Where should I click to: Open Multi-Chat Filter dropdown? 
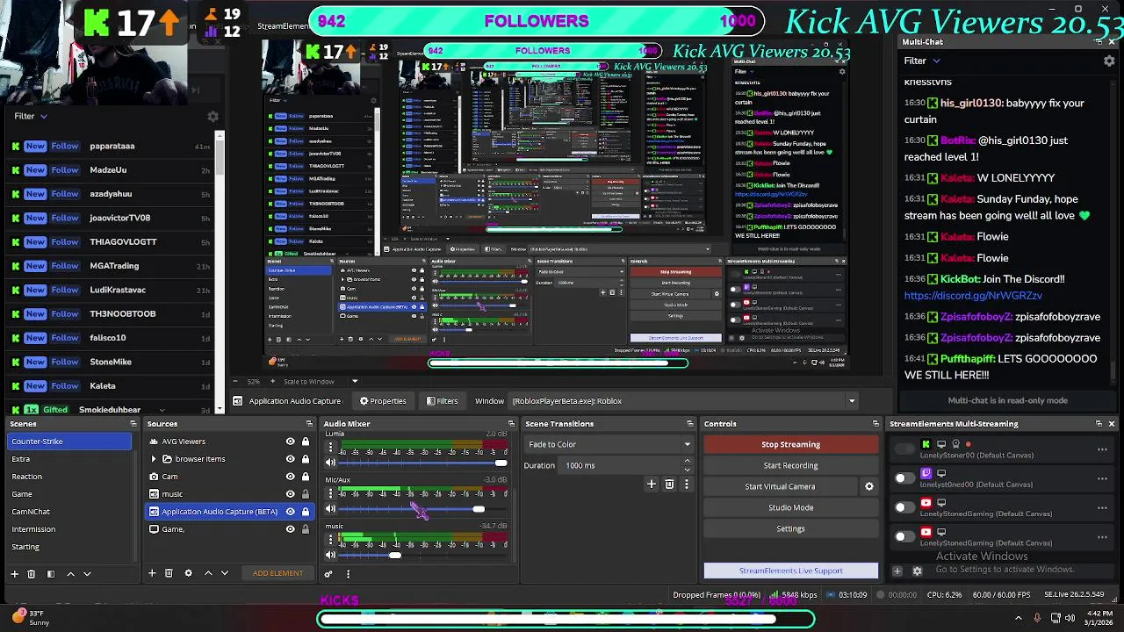(x=922, y=61)
